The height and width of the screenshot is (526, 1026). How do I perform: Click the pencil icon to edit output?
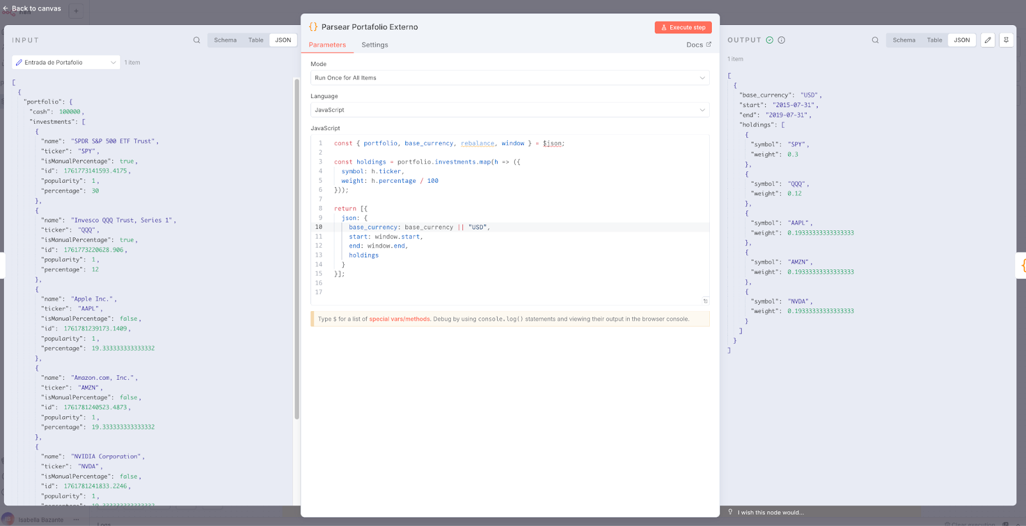click(x=988, y=40)
